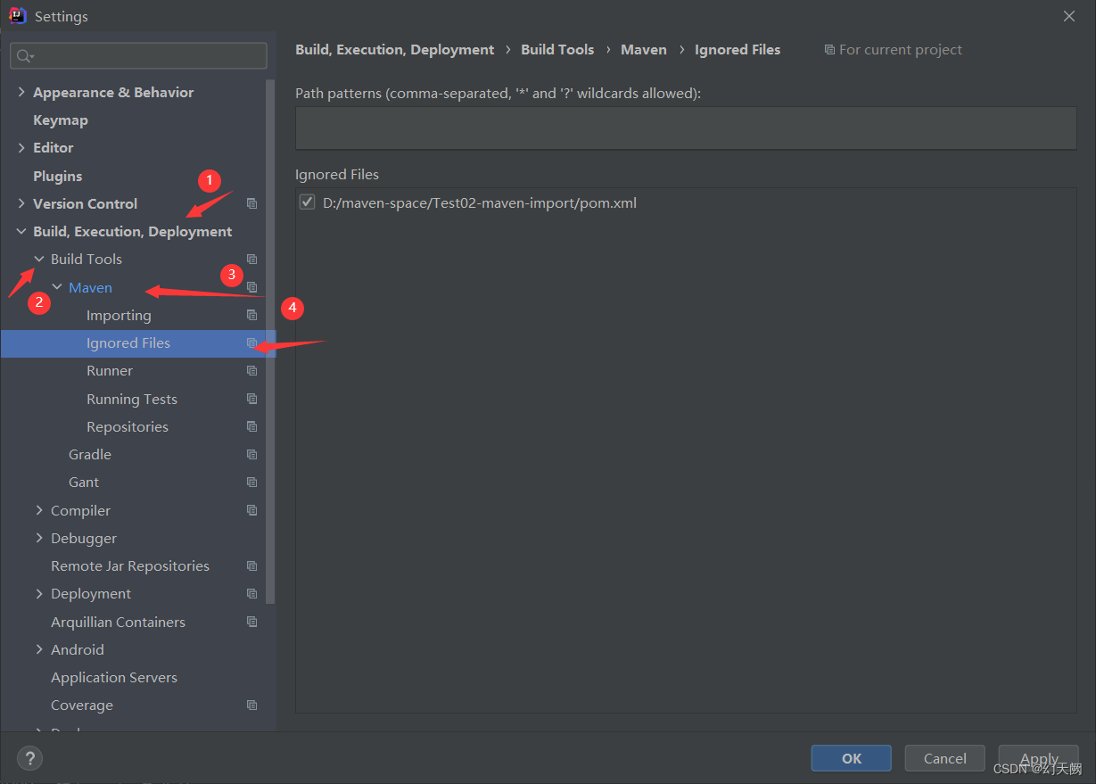Select Importing under Maven
This screenshot has width=1096, height=784.
[119, 315]
